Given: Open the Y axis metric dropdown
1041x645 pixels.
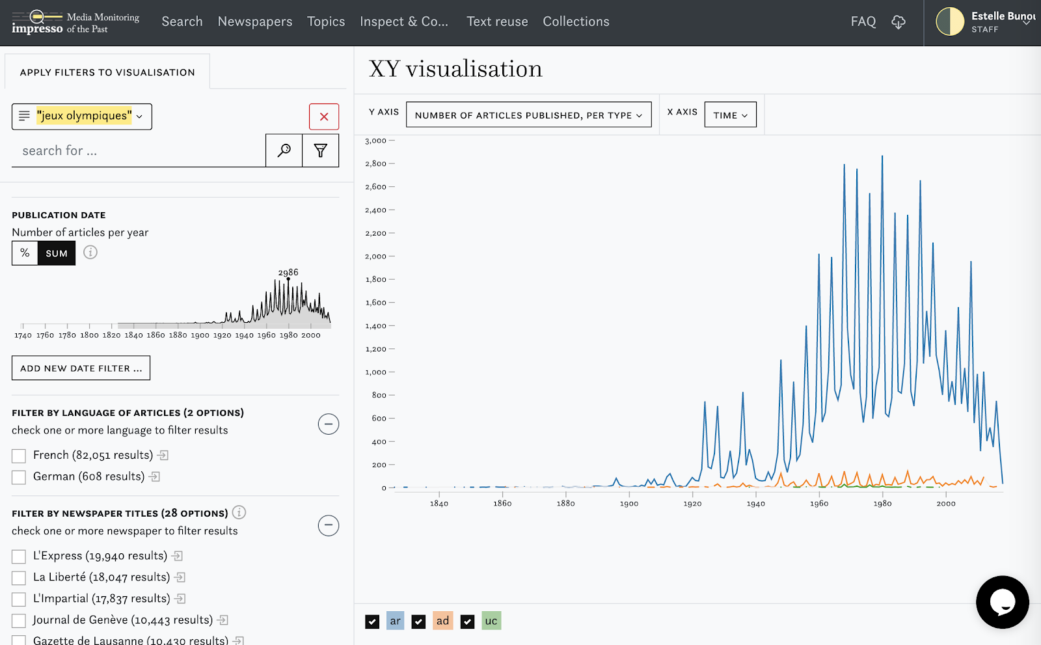Looking at the screenshot, I should [x=528, y=115].
